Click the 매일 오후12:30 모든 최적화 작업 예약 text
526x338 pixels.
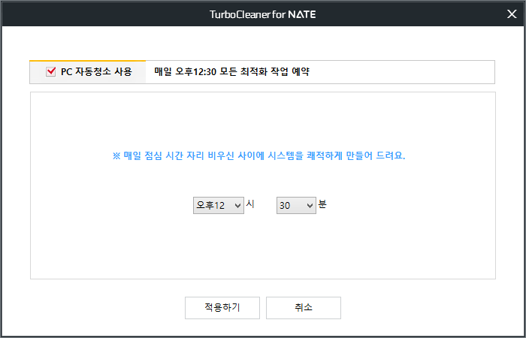[231, 72]
